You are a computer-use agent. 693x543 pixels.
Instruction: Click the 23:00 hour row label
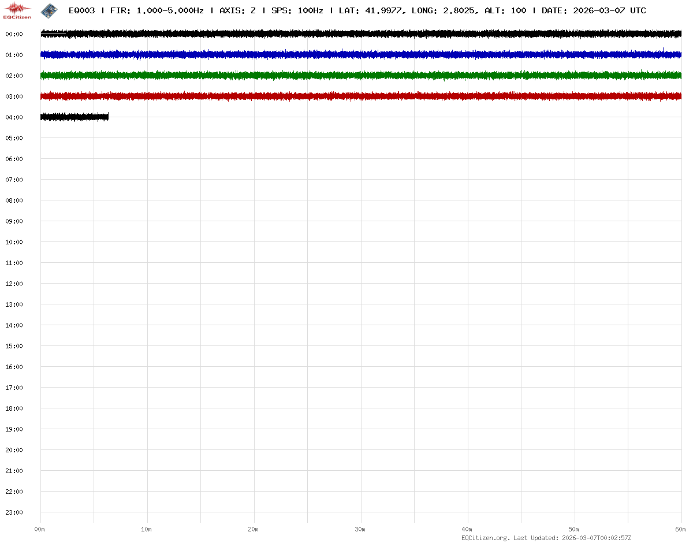(x=14, y=512)
